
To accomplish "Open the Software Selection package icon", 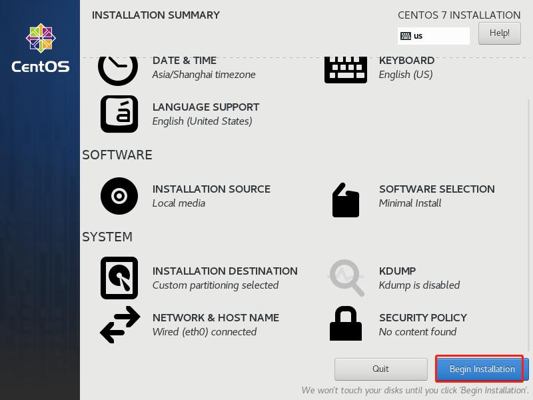I will click(346, 199).
